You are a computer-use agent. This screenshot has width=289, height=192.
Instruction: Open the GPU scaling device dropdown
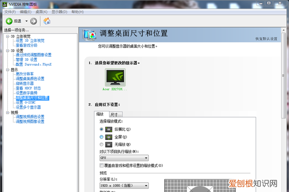point(124,158)
